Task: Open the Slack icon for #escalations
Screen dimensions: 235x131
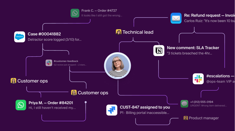Action: tap(198, 79)
